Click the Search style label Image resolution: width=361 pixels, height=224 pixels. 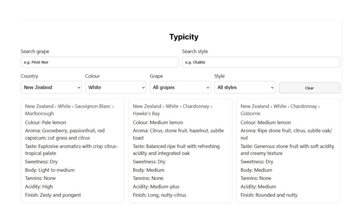(195, 51)
